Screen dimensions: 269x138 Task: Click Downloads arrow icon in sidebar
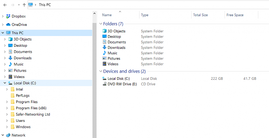coord(10,58)
